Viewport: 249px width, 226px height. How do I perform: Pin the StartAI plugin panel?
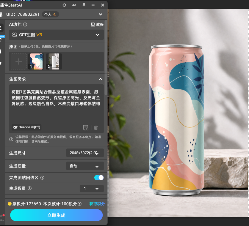(84, 5)
